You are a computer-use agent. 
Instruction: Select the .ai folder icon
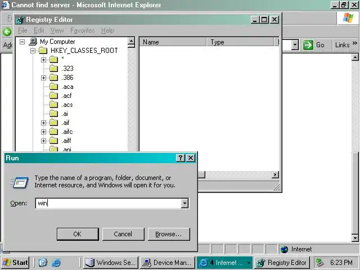(54, 114)
